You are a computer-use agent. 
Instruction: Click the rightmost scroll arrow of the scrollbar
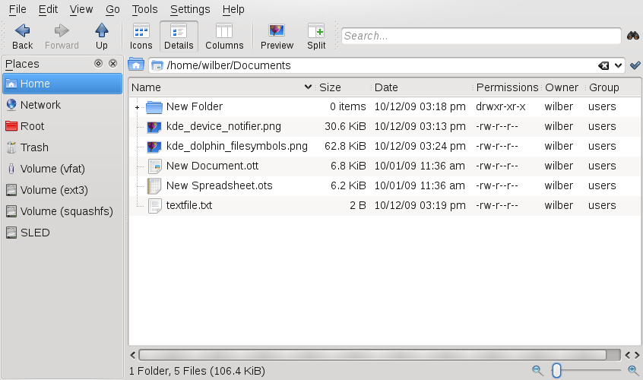[637, 355]
